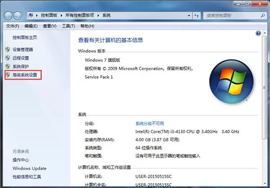Click 所有控制面板项 in the address breadcrumb
The width and height of the screenshot is (270, 188).
tap(80, 15)
